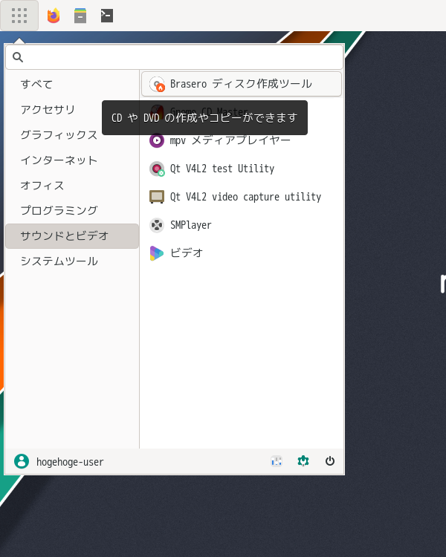Open hogehoge-user account entry
This screenshot has width=446, height=557.
(59, 461)
